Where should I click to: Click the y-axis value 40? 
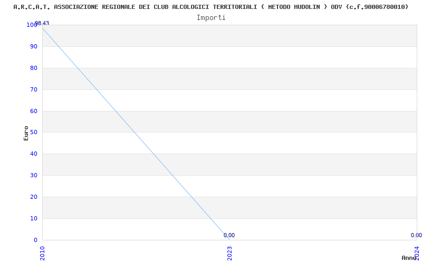coord(34,154)
